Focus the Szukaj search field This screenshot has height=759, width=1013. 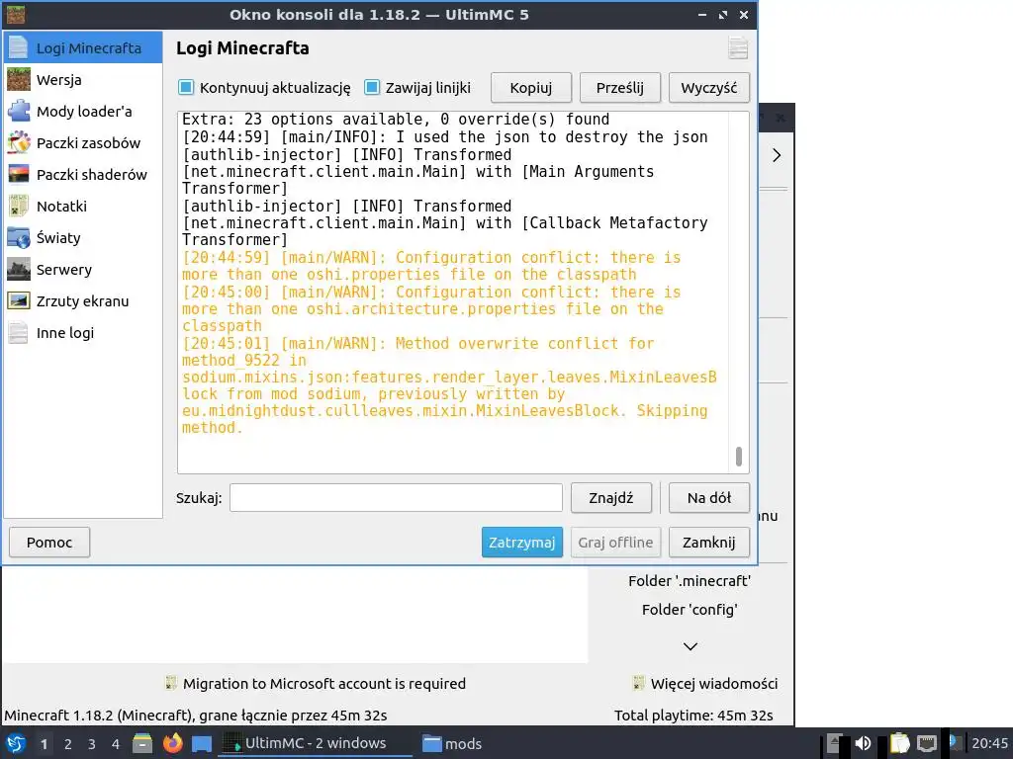click(396, 498)
